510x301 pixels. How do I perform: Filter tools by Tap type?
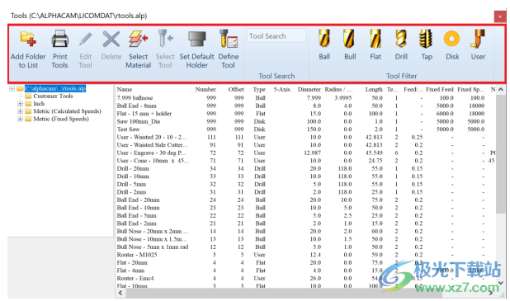427,45
